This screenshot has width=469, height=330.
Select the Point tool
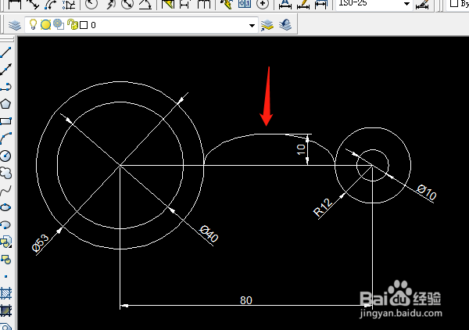pyautogui.click(x=5, y=277)
